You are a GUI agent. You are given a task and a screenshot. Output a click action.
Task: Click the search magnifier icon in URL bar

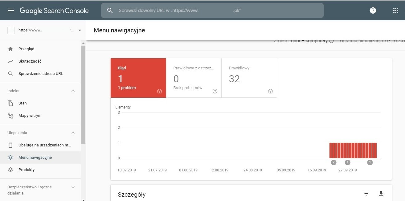click(110, 10)
